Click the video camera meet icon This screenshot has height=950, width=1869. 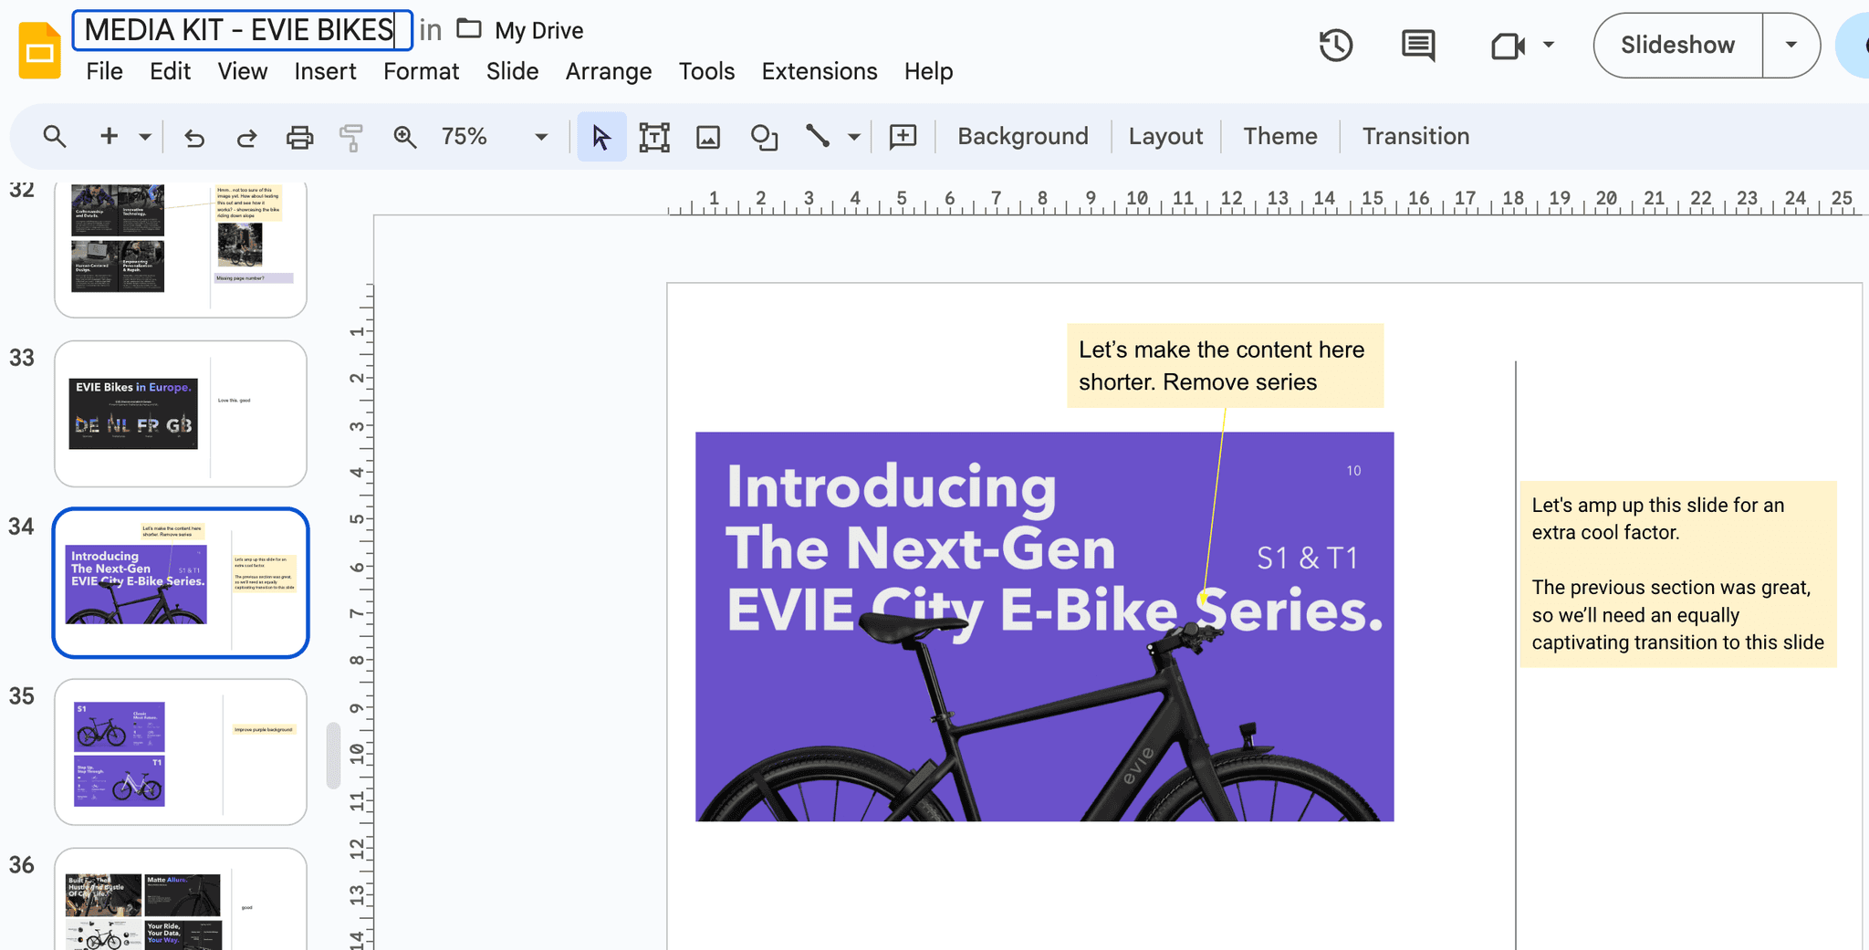pos(1508,46)
